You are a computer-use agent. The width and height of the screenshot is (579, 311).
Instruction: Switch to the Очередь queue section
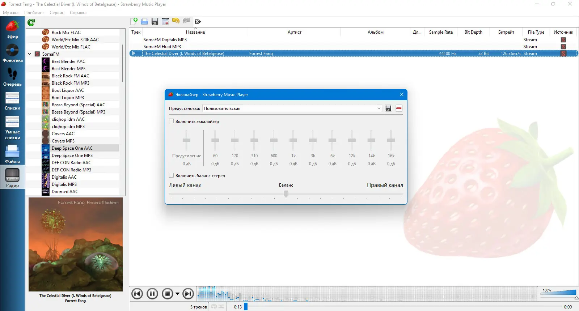coord(12,77)
